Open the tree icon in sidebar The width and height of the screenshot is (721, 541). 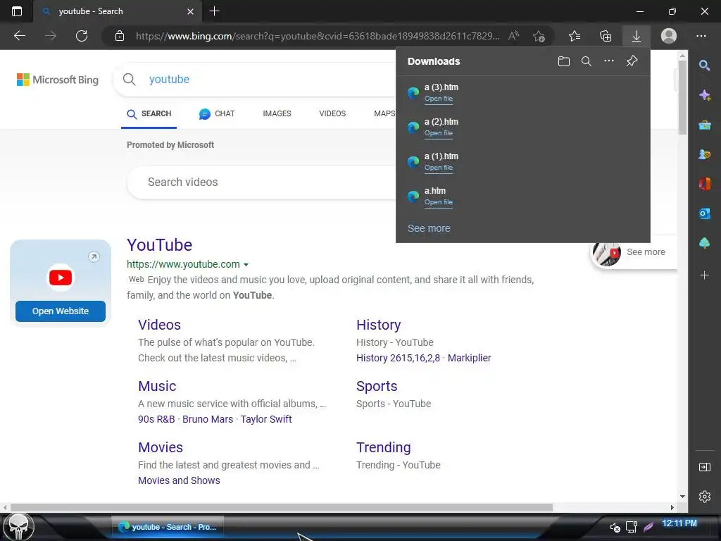[x=704, y=243]
